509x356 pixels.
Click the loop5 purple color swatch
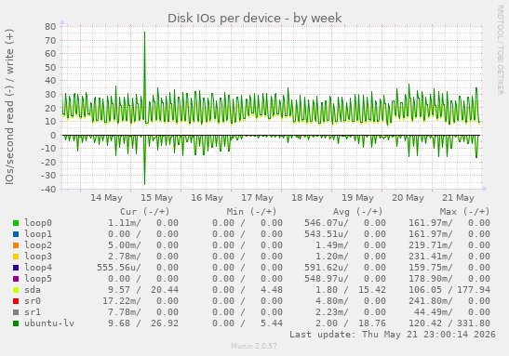click(x=16, y=279)
